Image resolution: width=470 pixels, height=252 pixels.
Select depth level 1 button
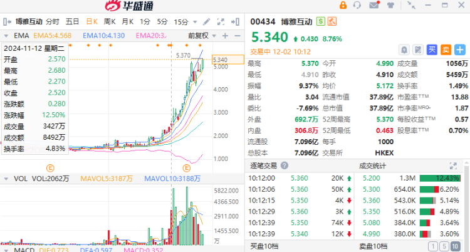tap(433, 246)
